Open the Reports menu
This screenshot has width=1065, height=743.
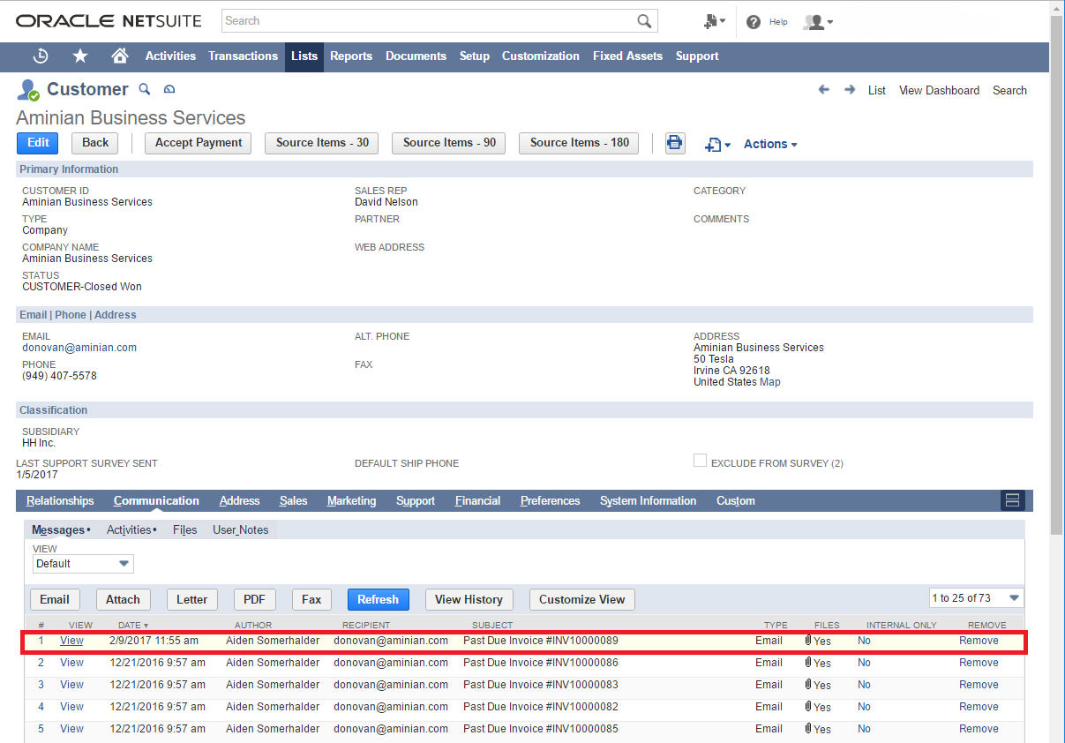tap(351, 56)
